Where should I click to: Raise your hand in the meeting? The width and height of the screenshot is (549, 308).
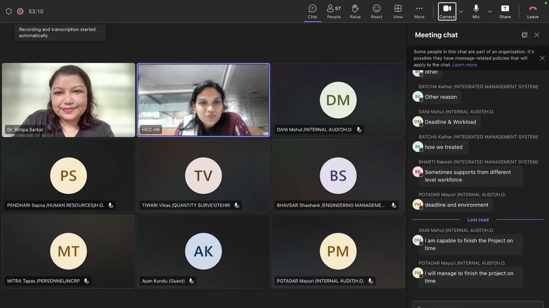click(x=355, y=12)
